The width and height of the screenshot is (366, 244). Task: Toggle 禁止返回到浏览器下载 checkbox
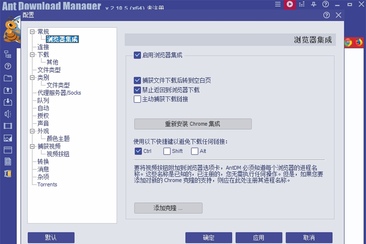click(x=137, y=90)
